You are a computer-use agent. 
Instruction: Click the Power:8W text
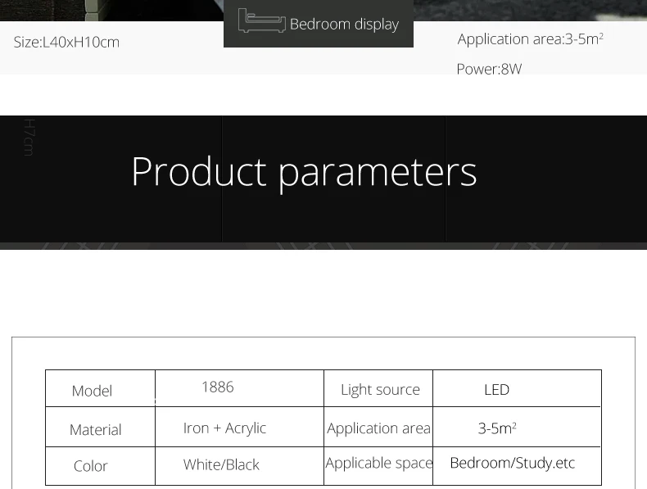click(x=489, y=69)
